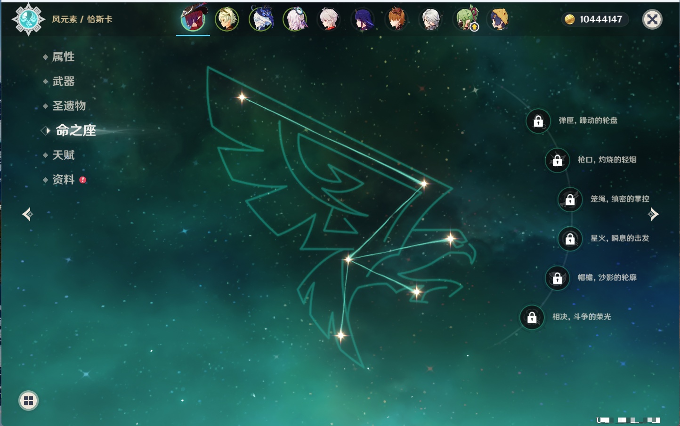Viewport: 680px width, 426px height.
Task: Click the red alert badge beside 资料
Action: [x=83, y=180]
